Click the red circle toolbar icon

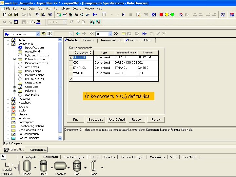point(161,14)
